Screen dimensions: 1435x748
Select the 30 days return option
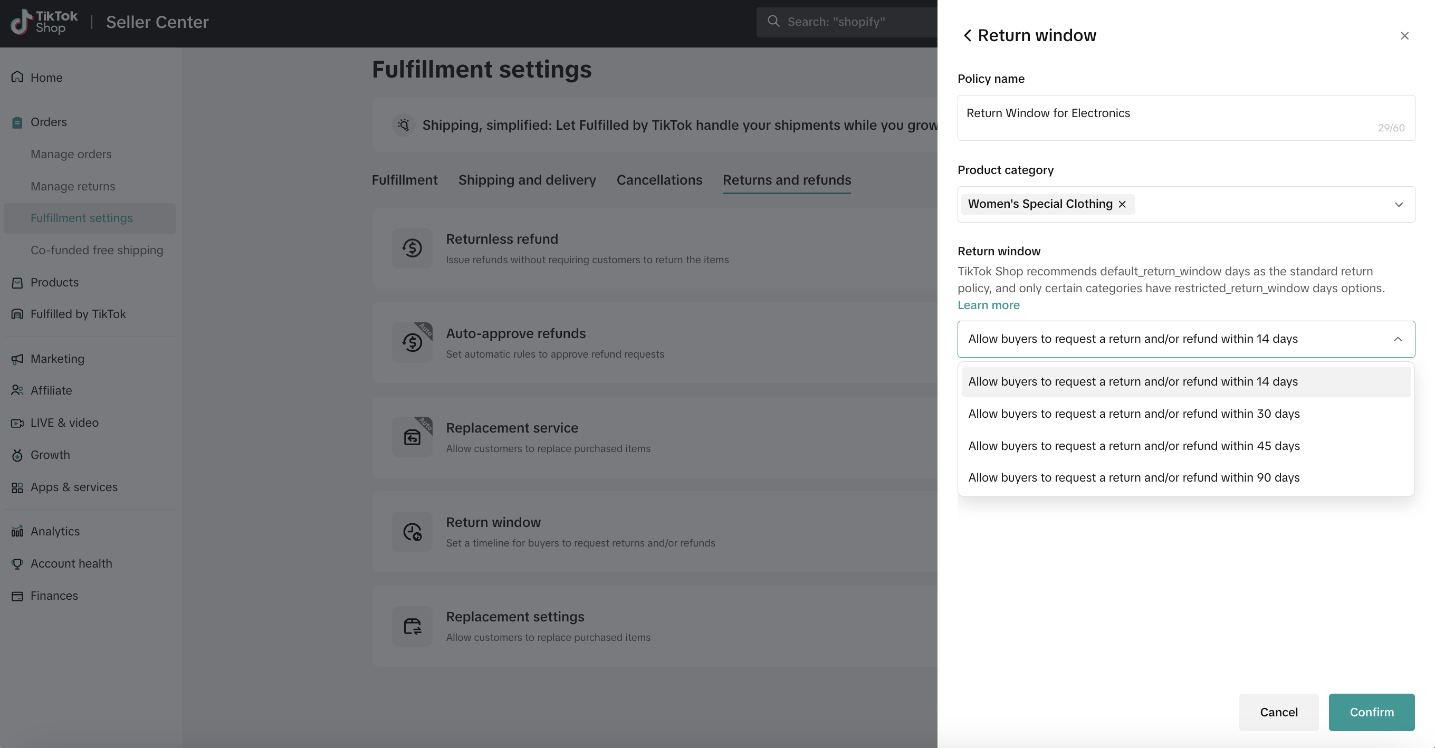pos(1134,414)
